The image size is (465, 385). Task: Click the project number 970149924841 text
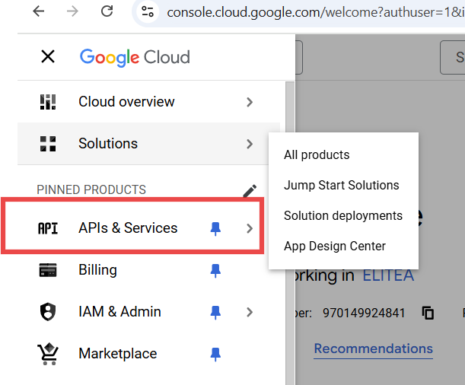point(364,313)
